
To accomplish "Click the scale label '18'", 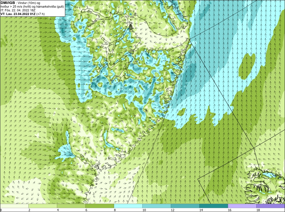I will (x=258, y=210).
